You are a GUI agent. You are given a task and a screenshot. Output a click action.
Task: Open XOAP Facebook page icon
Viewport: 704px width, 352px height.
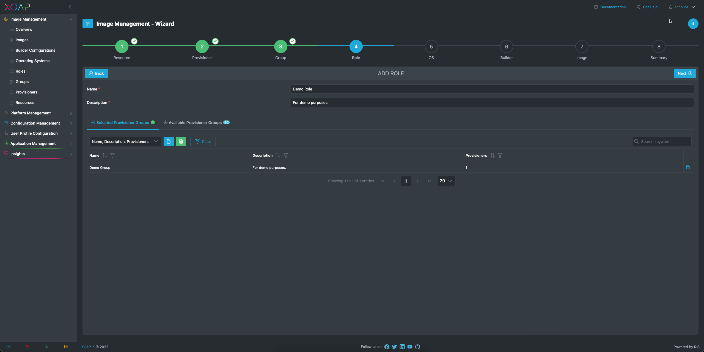[387, 347]
